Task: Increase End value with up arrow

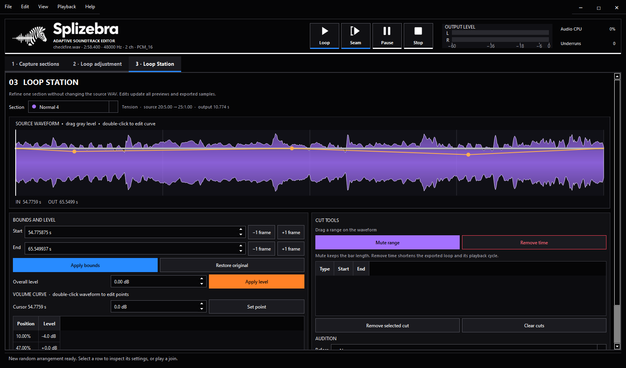Action: coord(241,245)
